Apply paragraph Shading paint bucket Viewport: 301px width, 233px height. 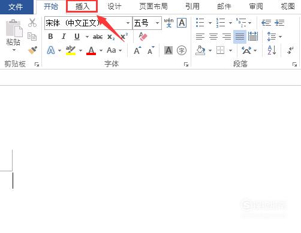click(200, 50)
